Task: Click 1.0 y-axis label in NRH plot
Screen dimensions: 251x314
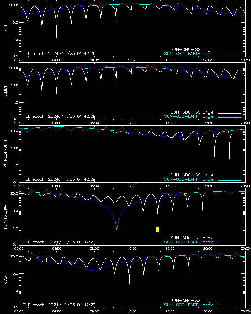Action: click(x=15, y=40)
